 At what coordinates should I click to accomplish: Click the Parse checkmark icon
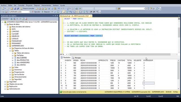55,12
